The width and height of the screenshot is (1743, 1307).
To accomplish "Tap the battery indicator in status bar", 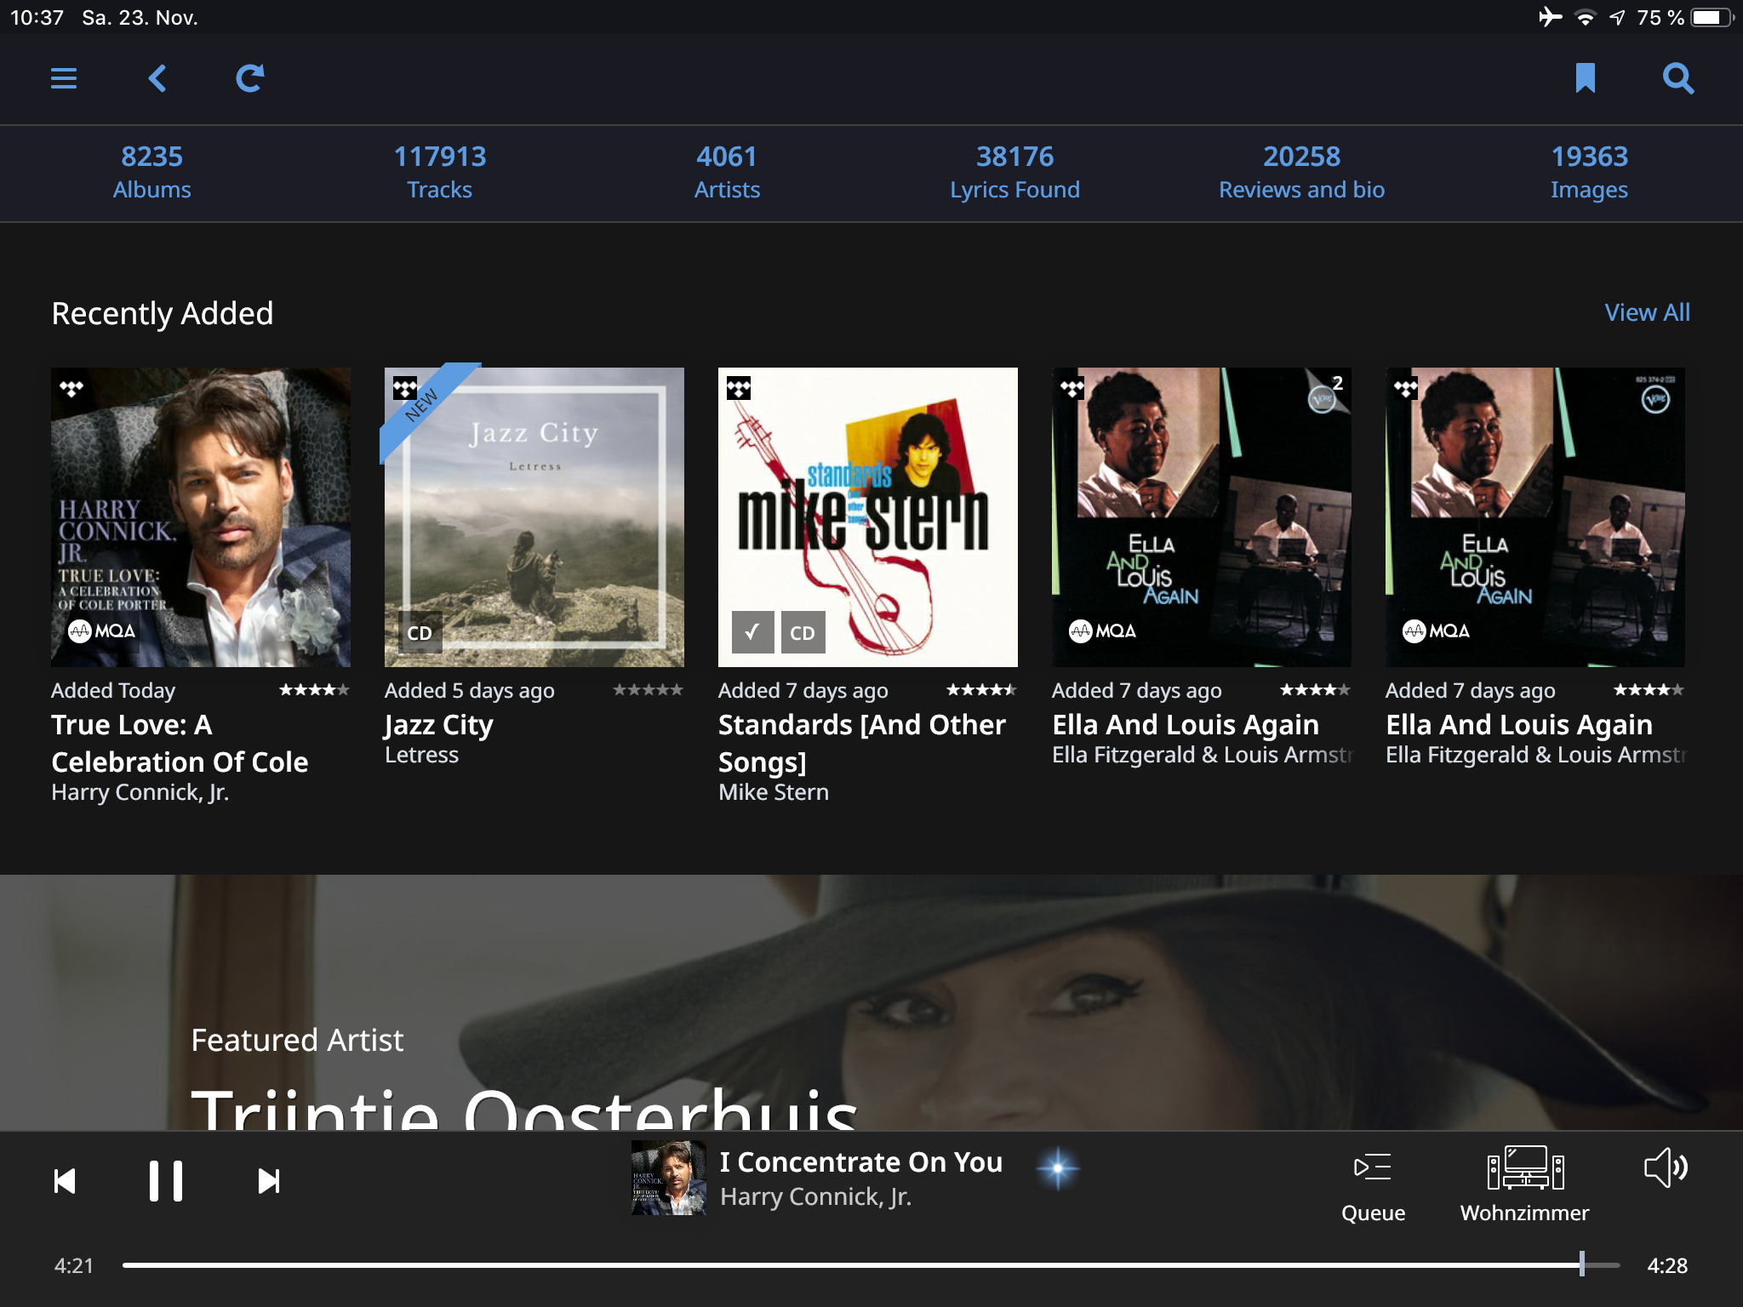I will [1712, 17].
